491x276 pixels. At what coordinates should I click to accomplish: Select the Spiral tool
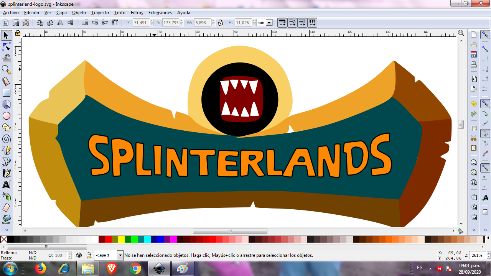click(6, 139)
